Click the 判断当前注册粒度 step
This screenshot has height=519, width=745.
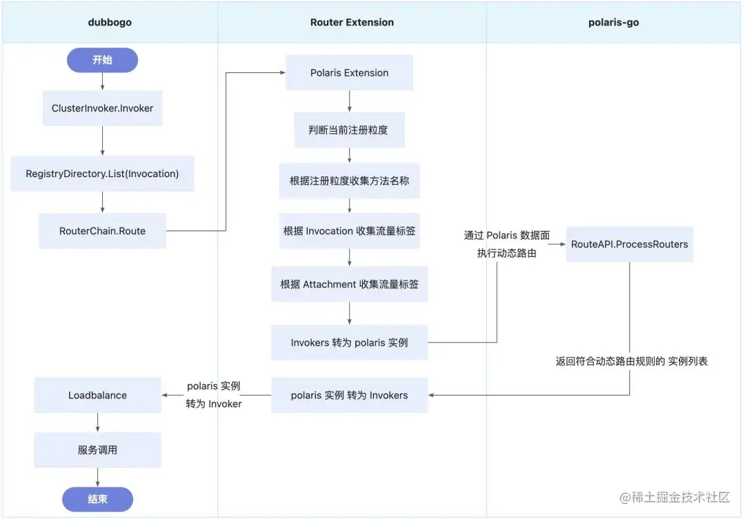(x=349, y=130)
